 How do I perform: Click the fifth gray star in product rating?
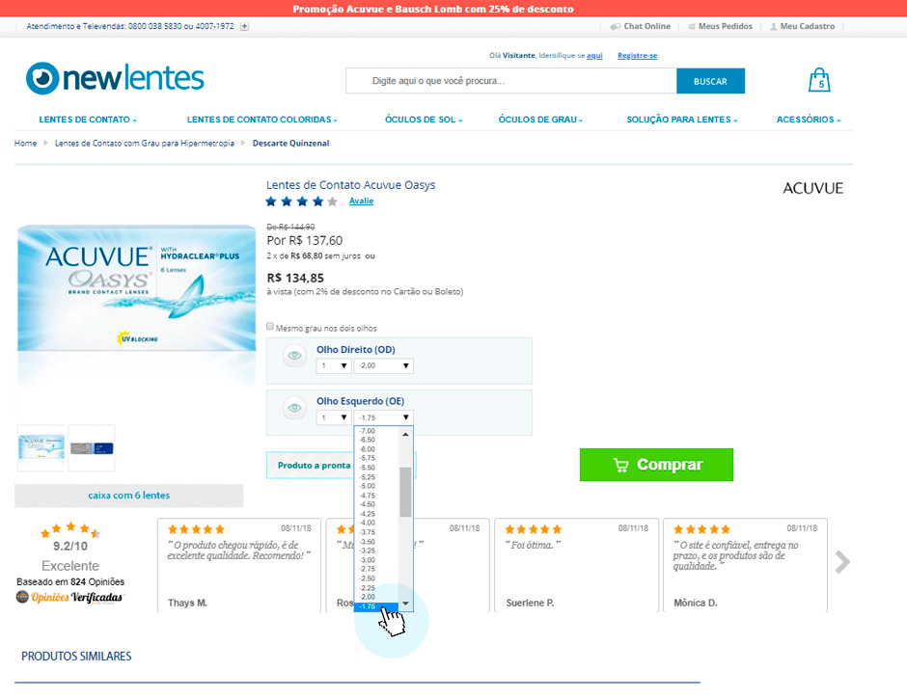click(332, 202)
